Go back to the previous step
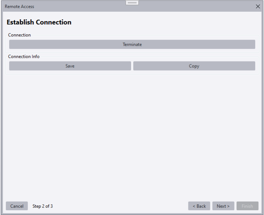This screenshot has width=264, height=215. (x=199, y=206)
